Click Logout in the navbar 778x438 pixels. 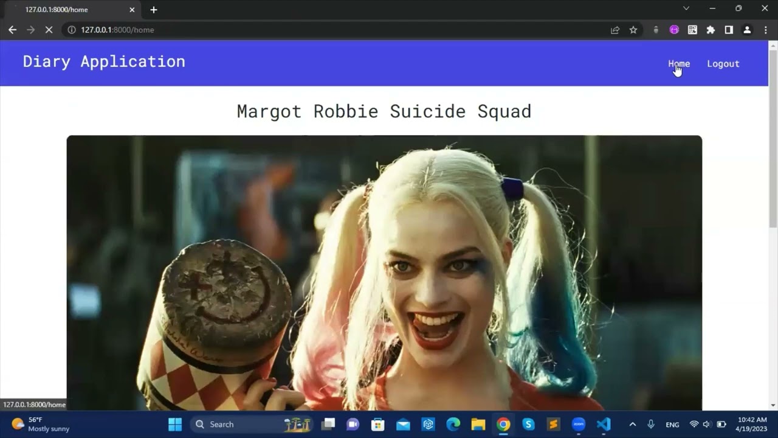click(723, 64)
